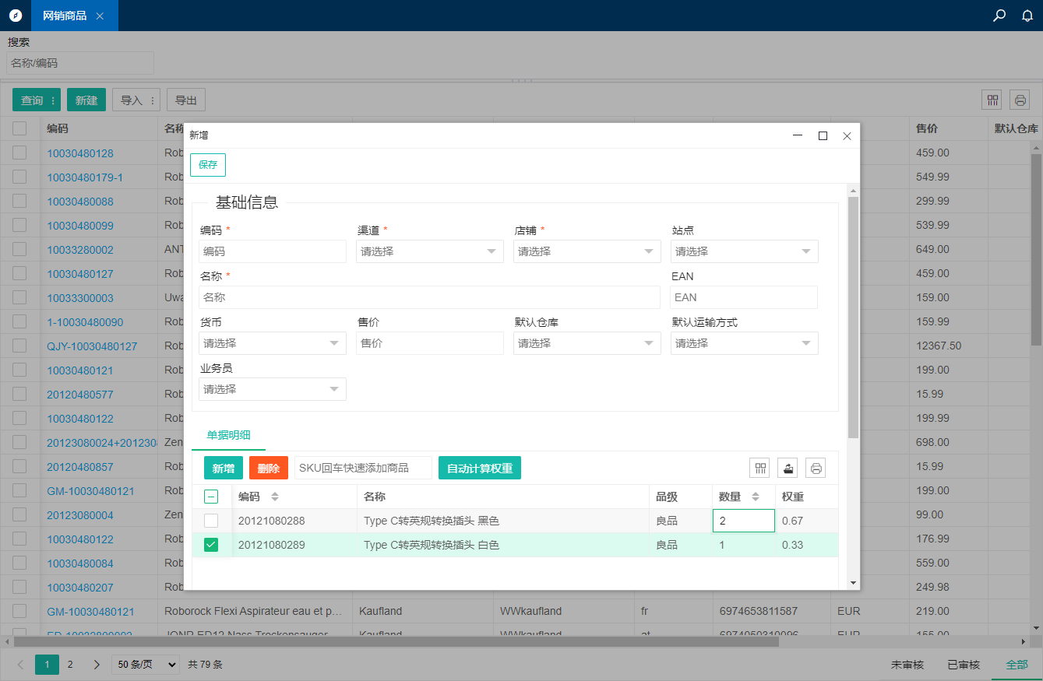Click the print icon in the detail toolbar
The height and width of the screenshot is (681, 1043).
[x=816, y=468]
